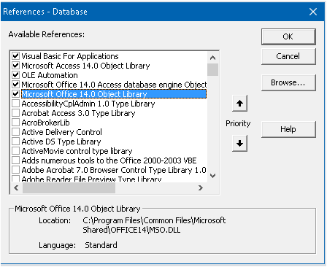Check Acrobat Access 3.0 Type Library
The image size is (327, 267).
point(15,113)
